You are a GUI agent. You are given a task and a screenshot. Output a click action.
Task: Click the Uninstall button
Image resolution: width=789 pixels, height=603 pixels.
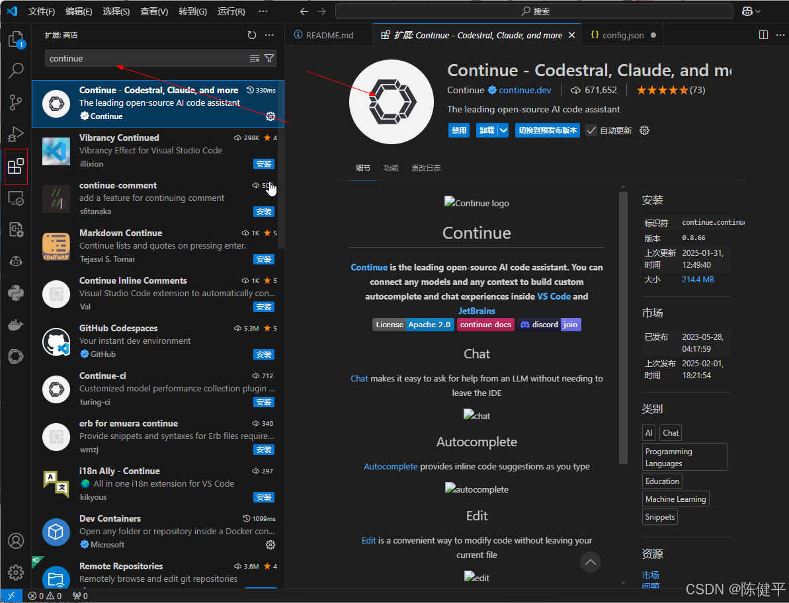pyautogui.click(x=487, y=130)
